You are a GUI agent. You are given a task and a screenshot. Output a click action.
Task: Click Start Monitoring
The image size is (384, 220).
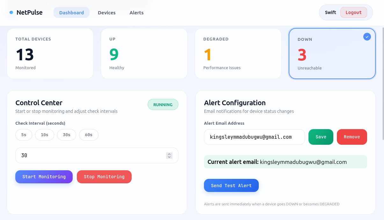coord(44,177)
